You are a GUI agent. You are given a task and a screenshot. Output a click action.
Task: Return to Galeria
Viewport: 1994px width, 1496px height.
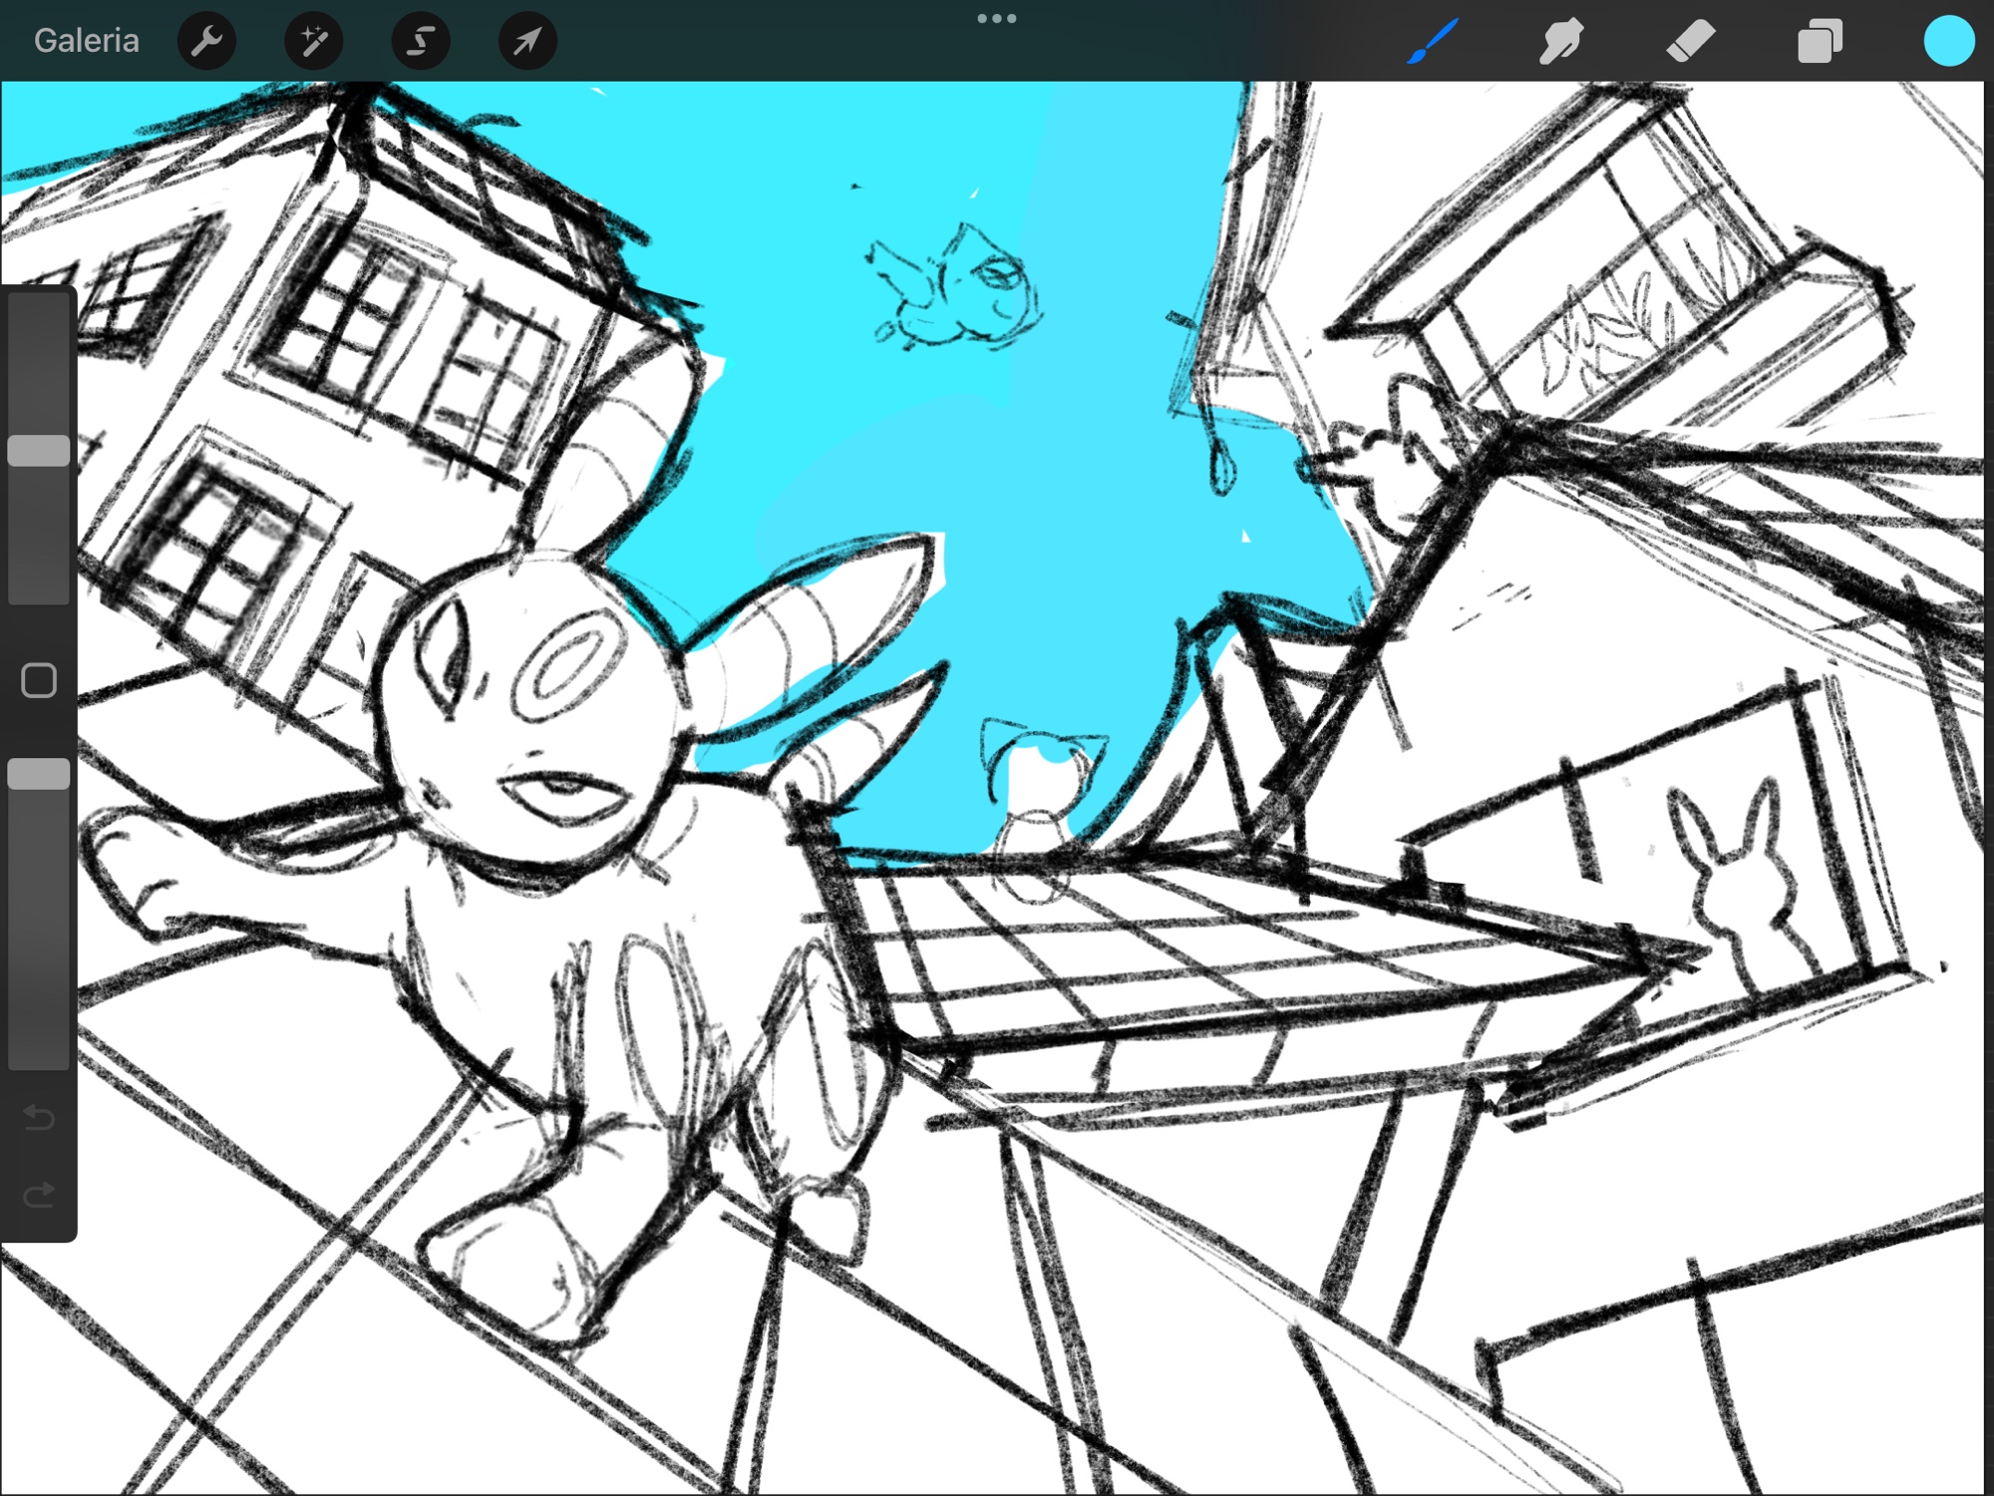pyautogui.click(x=87, y=41)
